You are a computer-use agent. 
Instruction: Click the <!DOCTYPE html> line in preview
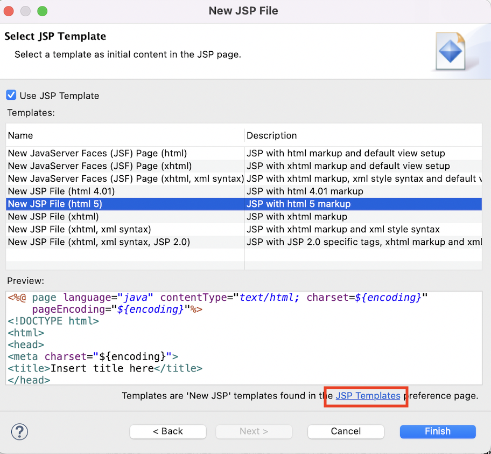pyautogui.click(x=53, y=321)
